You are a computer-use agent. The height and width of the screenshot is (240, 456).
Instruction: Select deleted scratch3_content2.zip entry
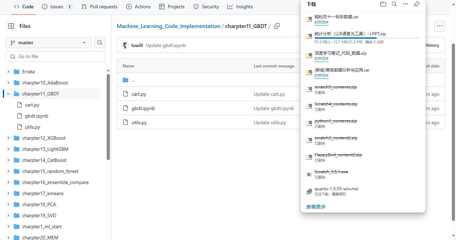(x=363, y=140)
